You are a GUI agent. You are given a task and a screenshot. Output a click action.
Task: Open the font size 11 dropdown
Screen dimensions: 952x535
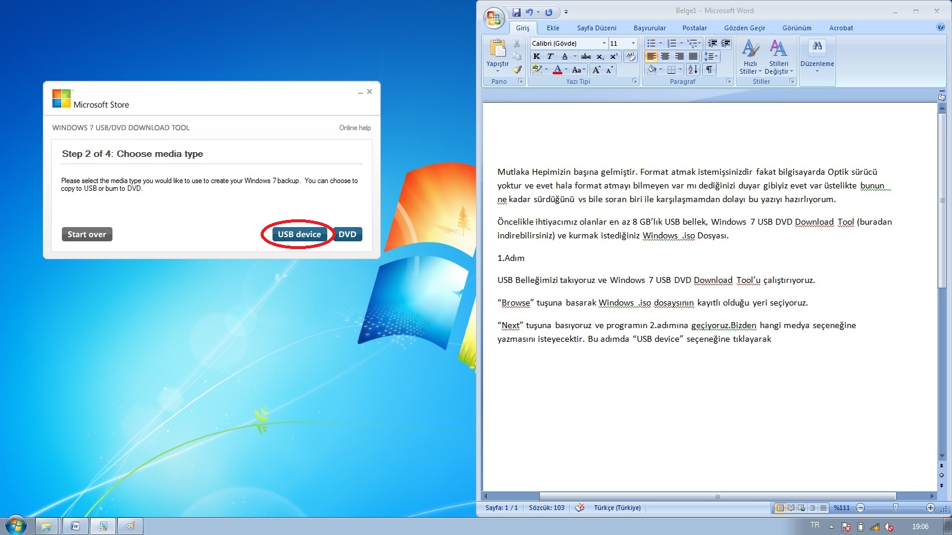click(x=633, y=43)
